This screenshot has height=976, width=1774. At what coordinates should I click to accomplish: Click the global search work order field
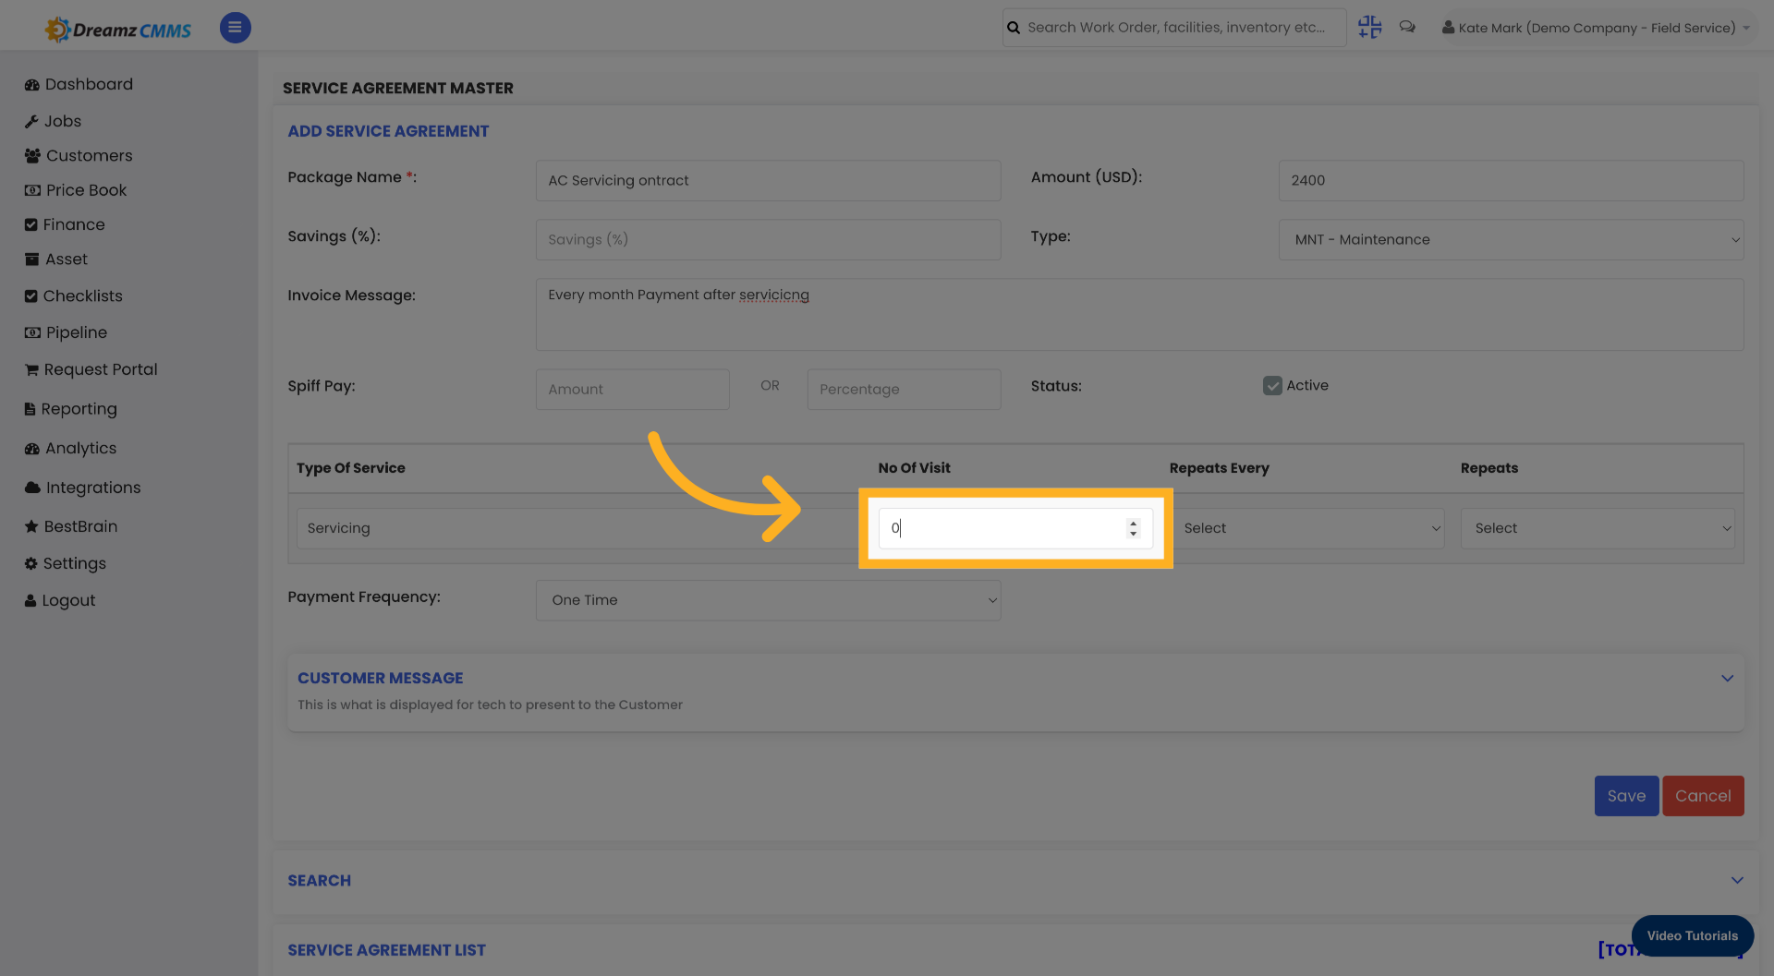[x=1173, y=28]
